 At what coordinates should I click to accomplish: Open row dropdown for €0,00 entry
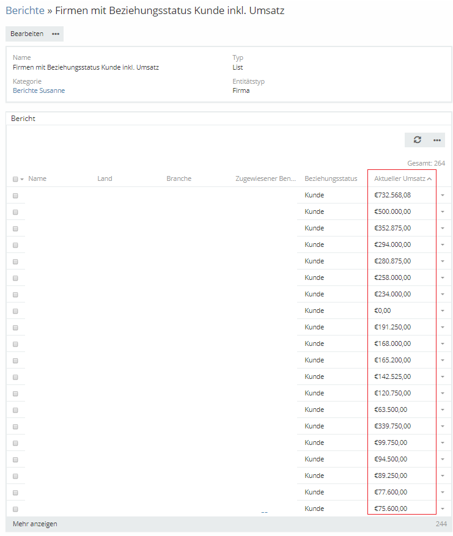tap(442, 311)
